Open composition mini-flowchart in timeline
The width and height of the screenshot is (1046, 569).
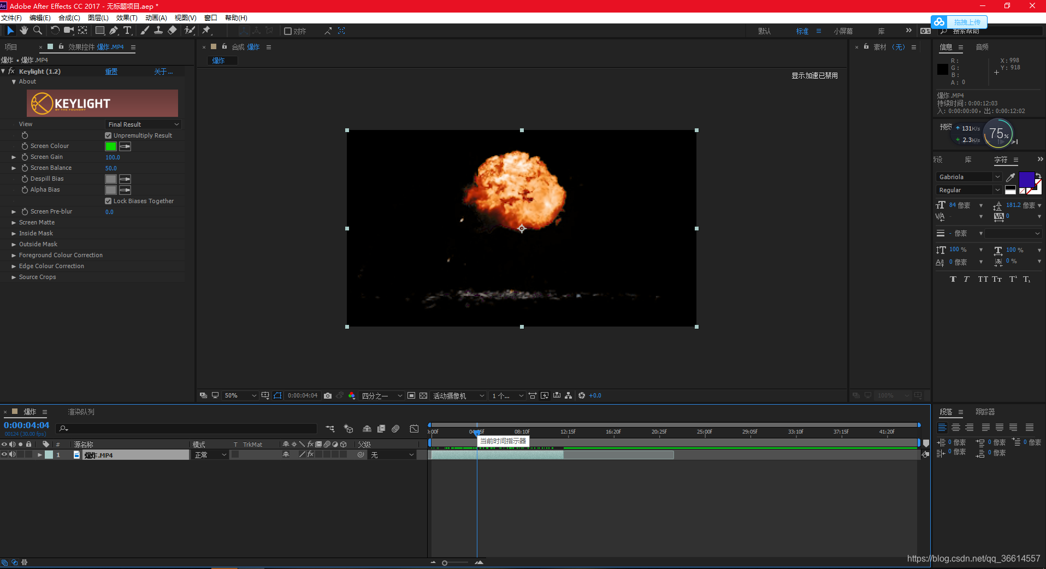tap(330, 429)
